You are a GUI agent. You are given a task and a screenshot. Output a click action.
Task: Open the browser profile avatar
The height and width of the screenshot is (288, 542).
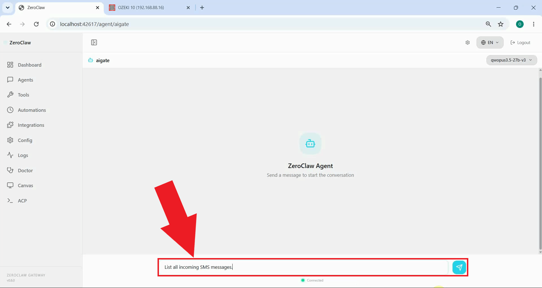click(520, 24)
